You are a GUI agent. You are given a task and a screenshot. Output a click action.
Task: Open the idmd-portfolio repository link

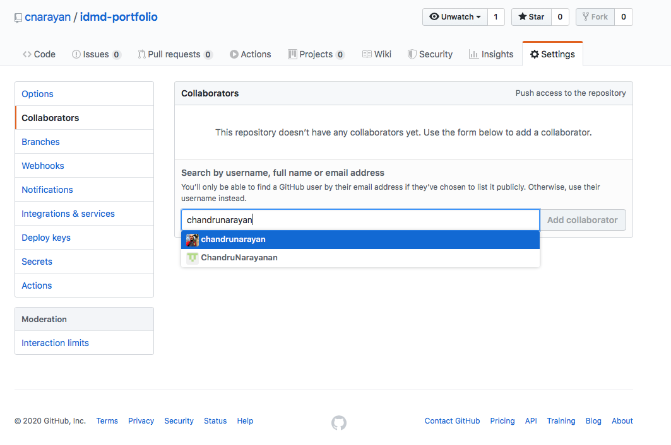pos(119,17)
